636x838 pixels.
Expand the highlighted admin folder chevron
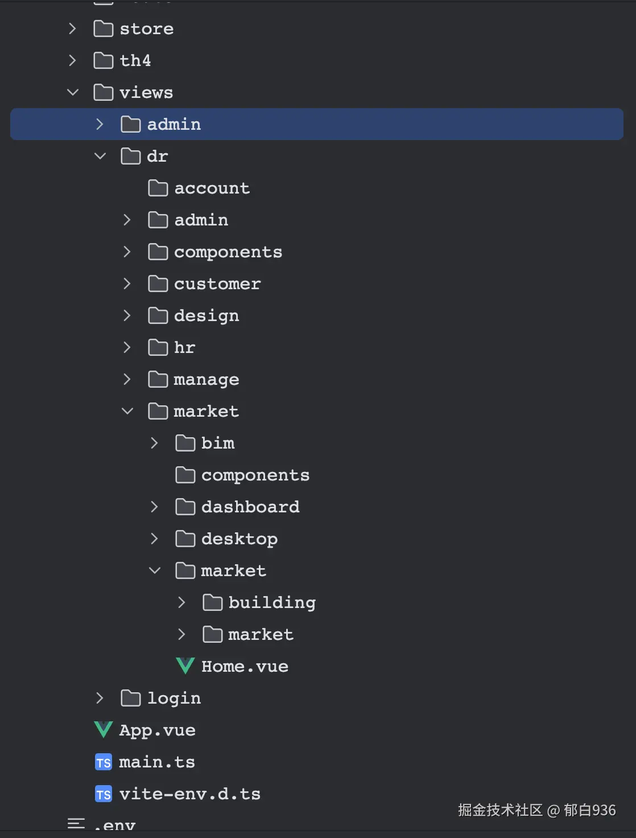(x=100, y=124)
